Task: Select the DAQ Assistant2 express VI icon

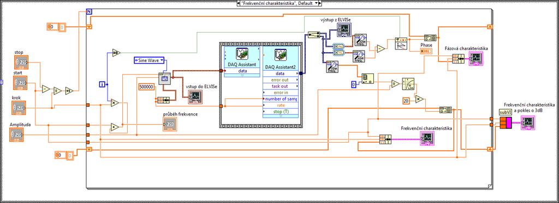Action: (x=280, y=54)
